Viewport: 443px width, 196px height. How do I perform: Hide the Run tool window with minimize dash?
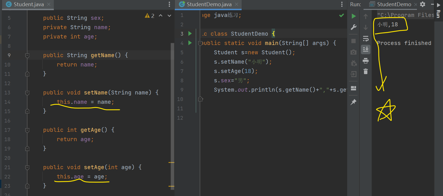[x=432, y=4]
